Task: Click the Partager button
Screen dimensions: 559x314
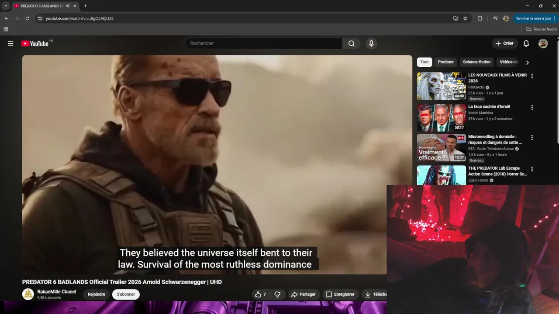Action: 303,294
